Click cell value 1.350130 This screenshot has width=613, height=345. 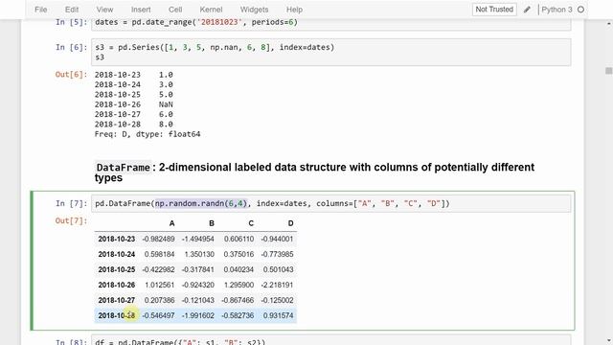199,254
